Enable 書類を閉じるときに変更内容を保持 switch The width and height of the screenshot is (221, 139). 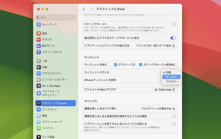tap(173, 116)
